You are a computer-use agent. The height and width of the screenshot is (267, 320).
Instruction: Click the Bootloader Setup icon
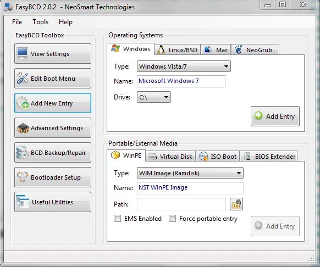tap(23, 177)
